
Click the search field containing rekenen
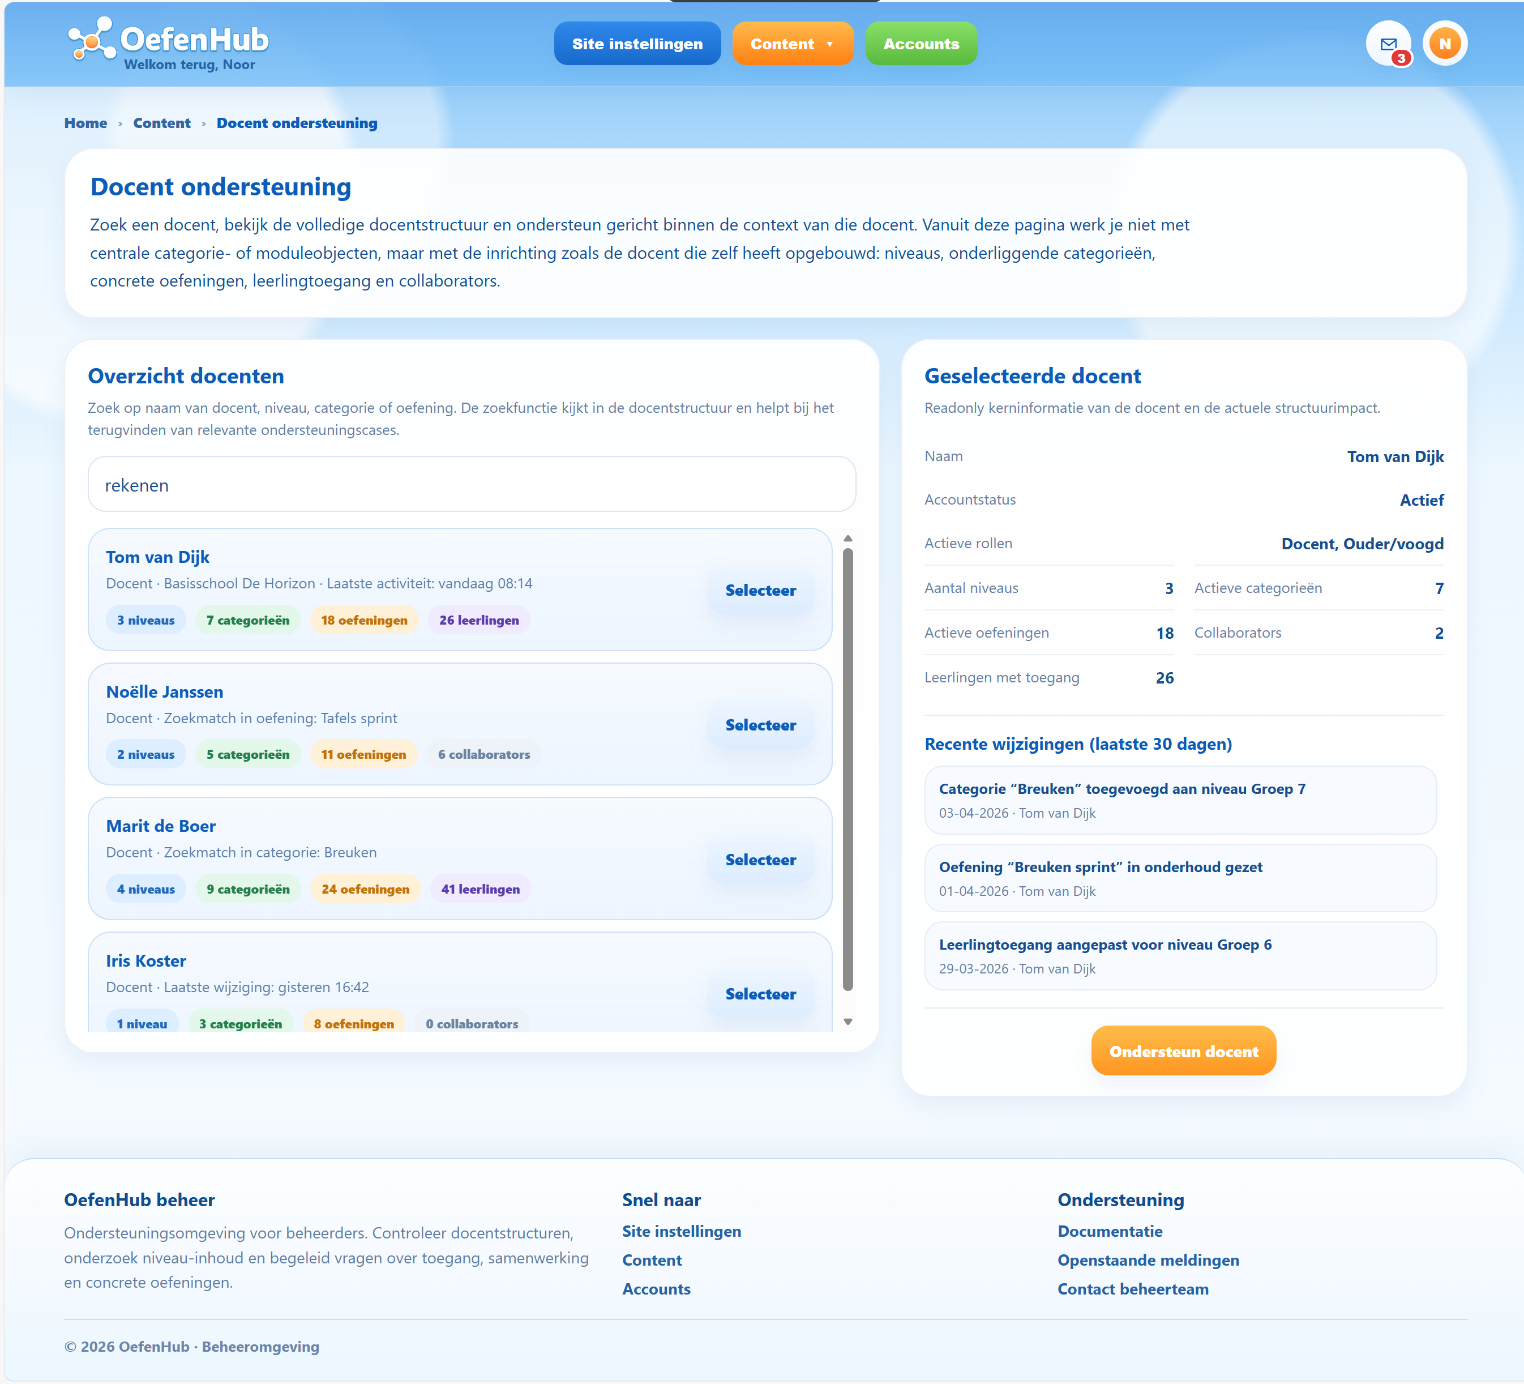[x=472, y=485]
